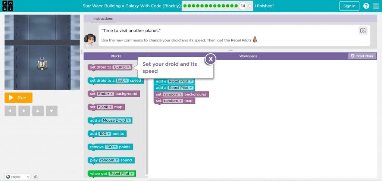382x181 pixels.
Task: Open second workspace Rebel Pilot dropdown
Action: coord(180,88)
